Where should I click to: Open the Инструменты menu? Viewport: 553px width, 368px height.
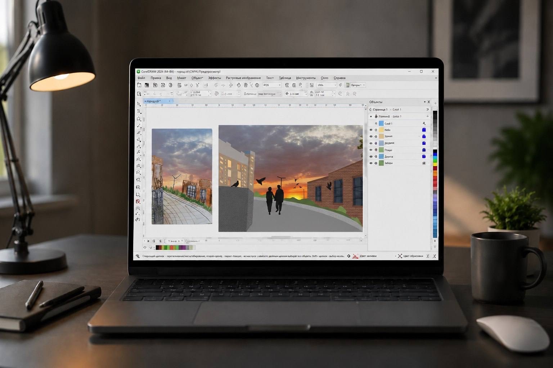(306, 78)
